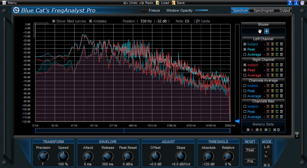Select the crosshair zoom mouse tool
Image resolution: width=307 pixels, height=168 pixels.
267,31
